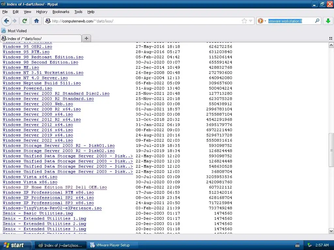
Task: Open the File menu
Action: pos(5,12)
